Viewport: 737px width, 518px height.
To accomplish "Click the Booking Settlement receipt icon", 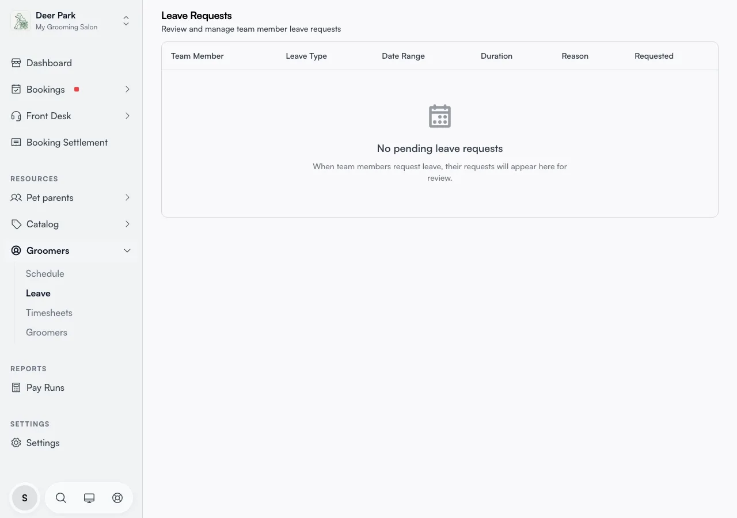I will (16, 142).
